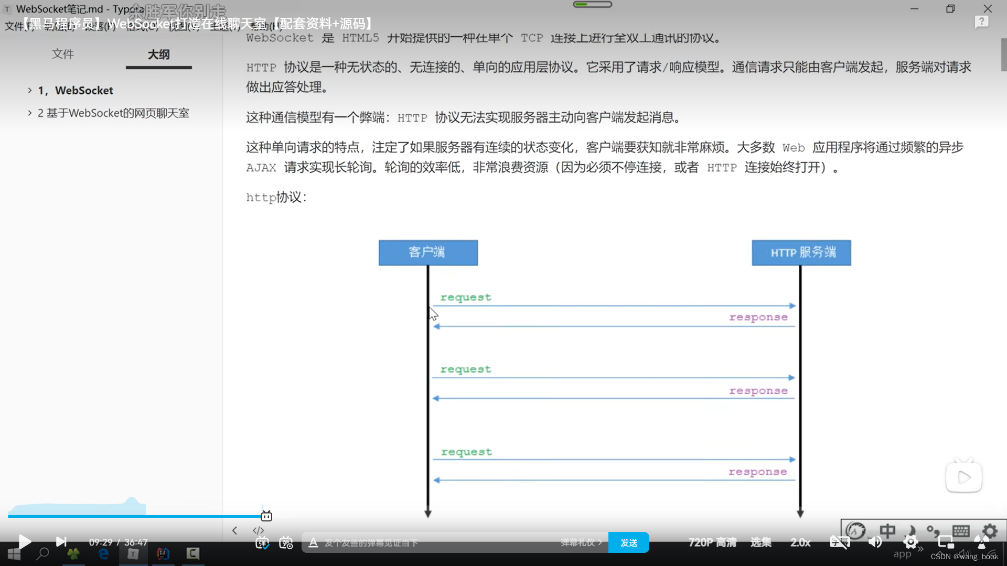Open IntelliJ IDEA from the taskbar
The height and width of the screenshot is (566, 1007).
(163, 554)
